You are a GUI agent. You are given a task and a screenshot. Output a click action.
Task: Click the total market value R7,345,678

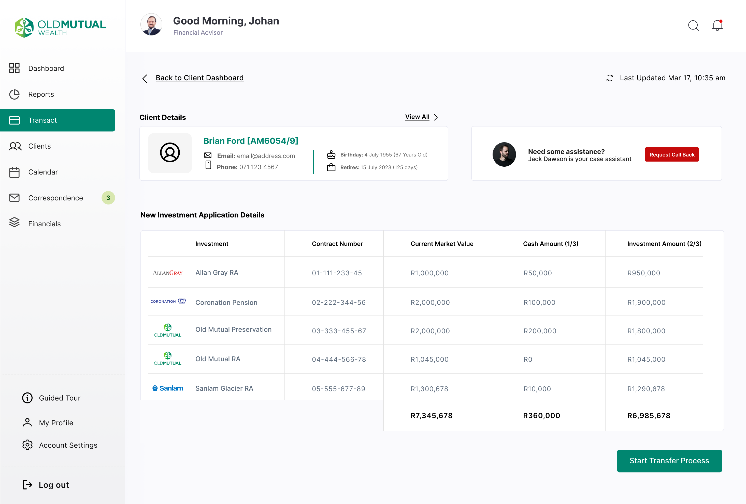point(432,416)
